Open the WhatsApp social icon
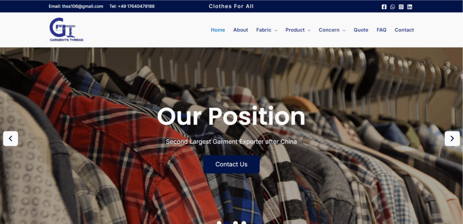Image resolution: width=463 pixels, height=224 pixels. (x=392, y=7)
